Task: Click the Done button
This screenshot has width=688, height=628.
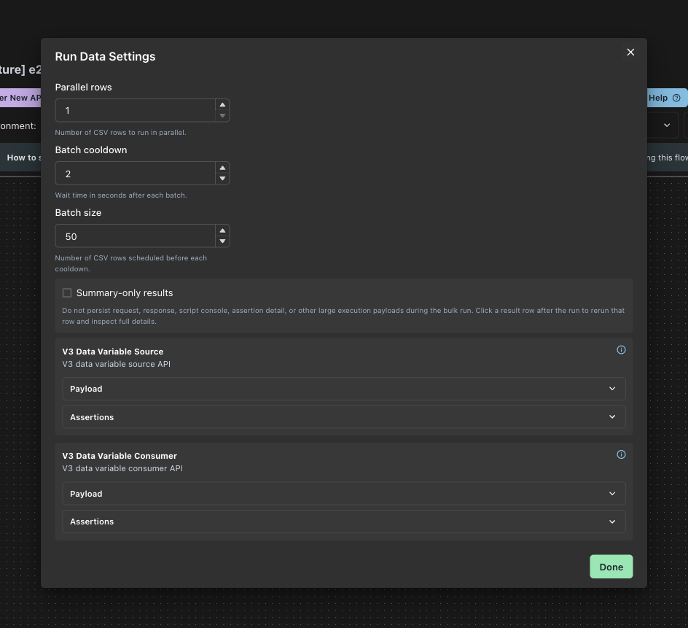Action: [611, 567]
